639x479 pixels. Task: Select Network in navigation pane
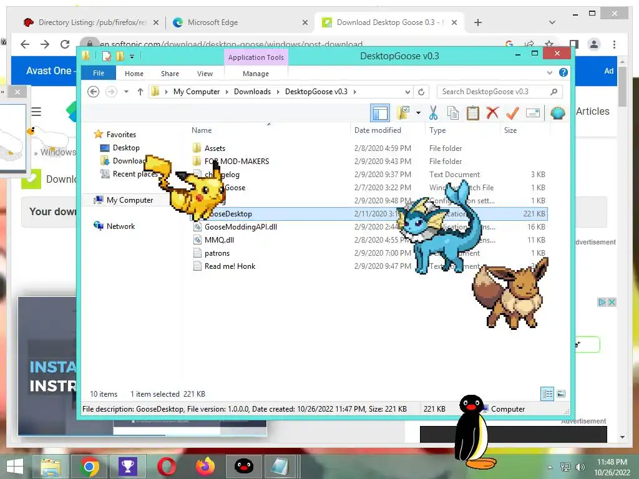(x=120, y=226)
